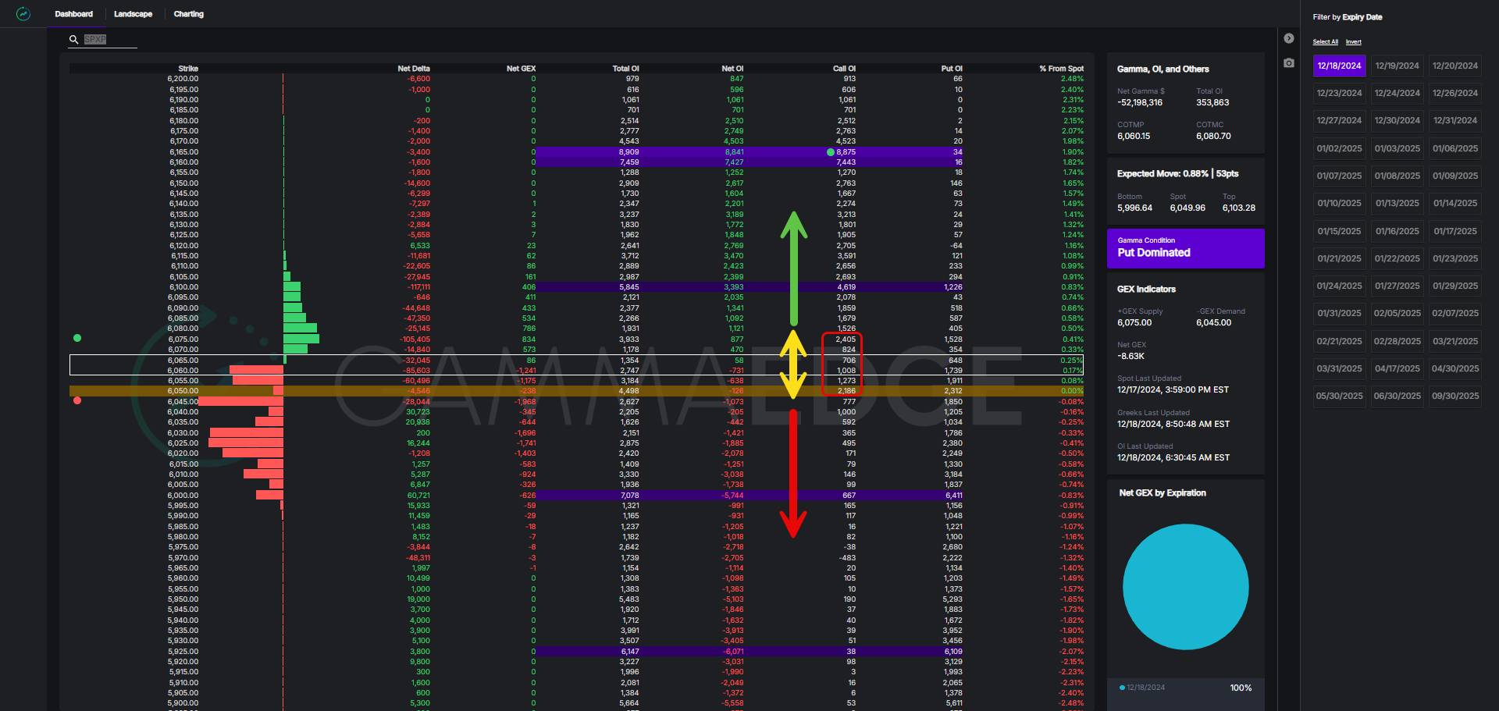The image size is (1499, 711).
Task: Click the Net GEX by Expiration pie chart
Action: click(1185, 586)
